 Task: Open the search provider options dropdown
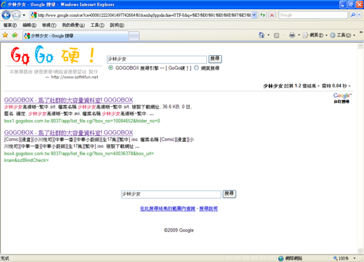pos(359,15)
